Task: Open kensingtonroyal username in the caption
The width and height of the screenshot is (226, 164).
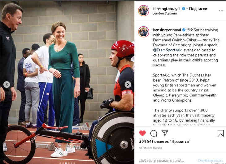Action: pyautogui.click(x=167, y=30)
